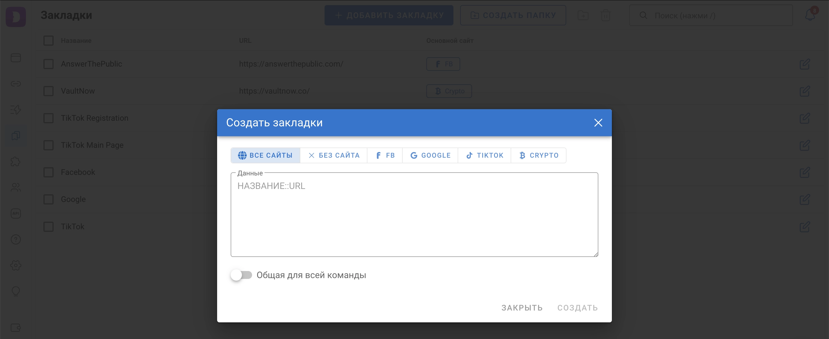The width and height of the screenshot is (829, 339).
Task: Click the Dolphin logo in sidebar
Action: pos(16,17)
